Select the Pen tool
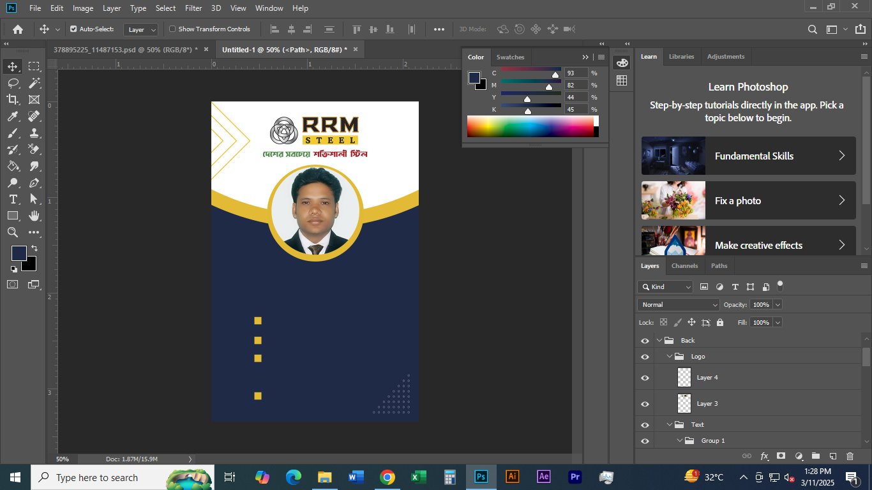The image size is (872, 490). 34,182
